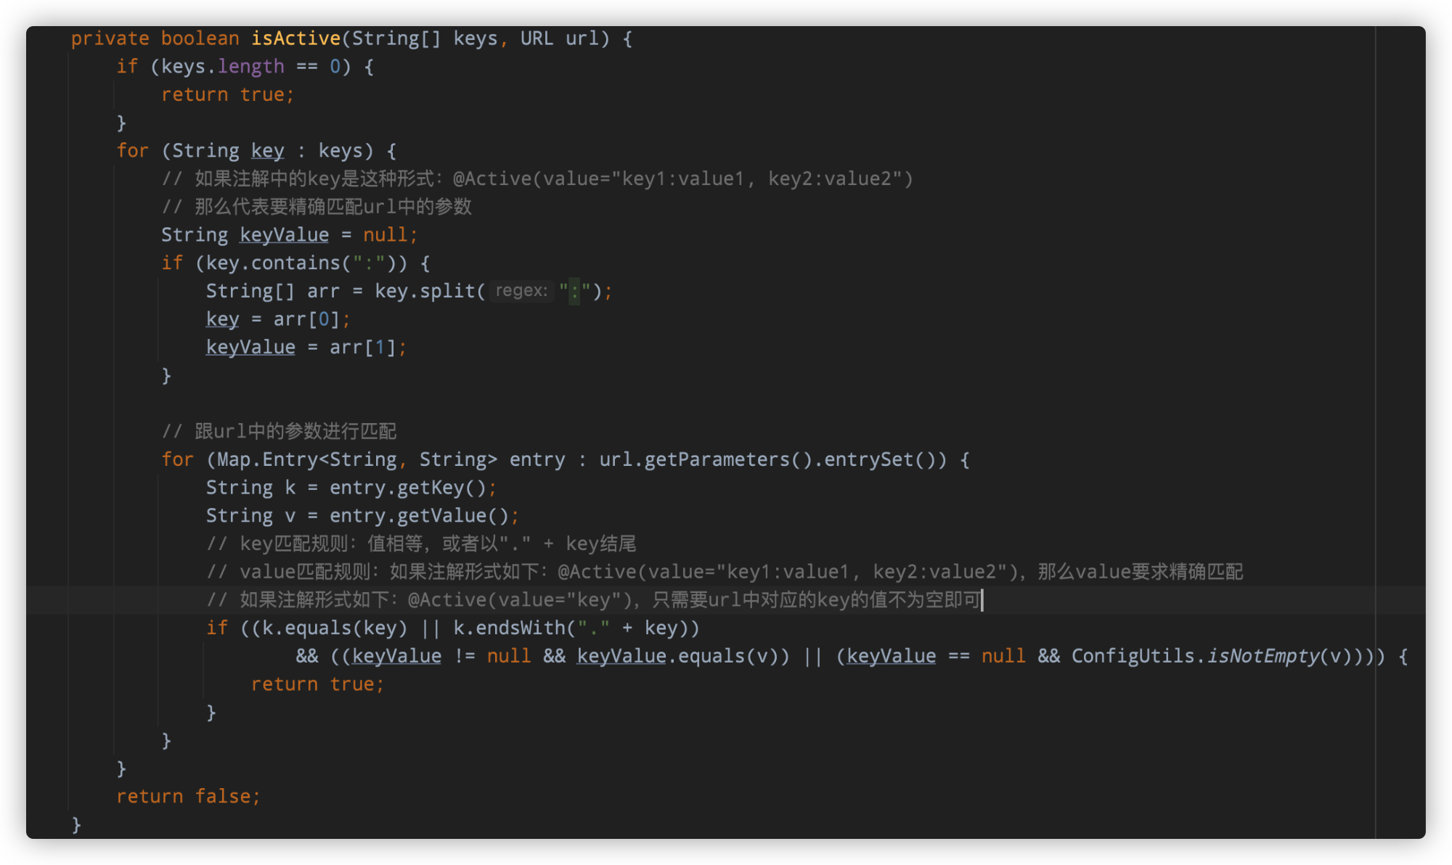Click the comment about precise url parameter matching
The image size is (1452, 865).
click(x=317, y=207)
